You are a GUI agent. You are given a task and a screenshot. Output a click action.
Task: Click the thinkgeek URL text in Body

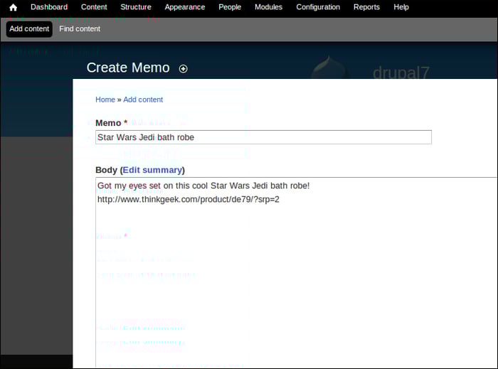coord(189,200)
